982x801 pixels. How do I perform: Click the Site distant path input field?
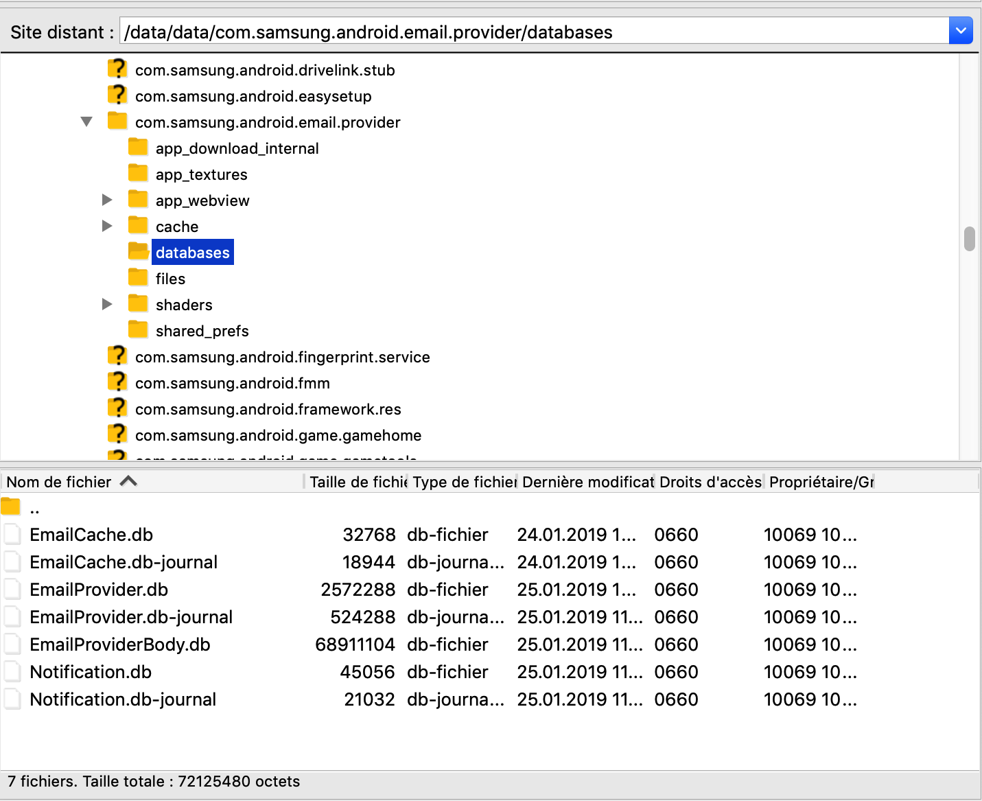click(534, 32)
